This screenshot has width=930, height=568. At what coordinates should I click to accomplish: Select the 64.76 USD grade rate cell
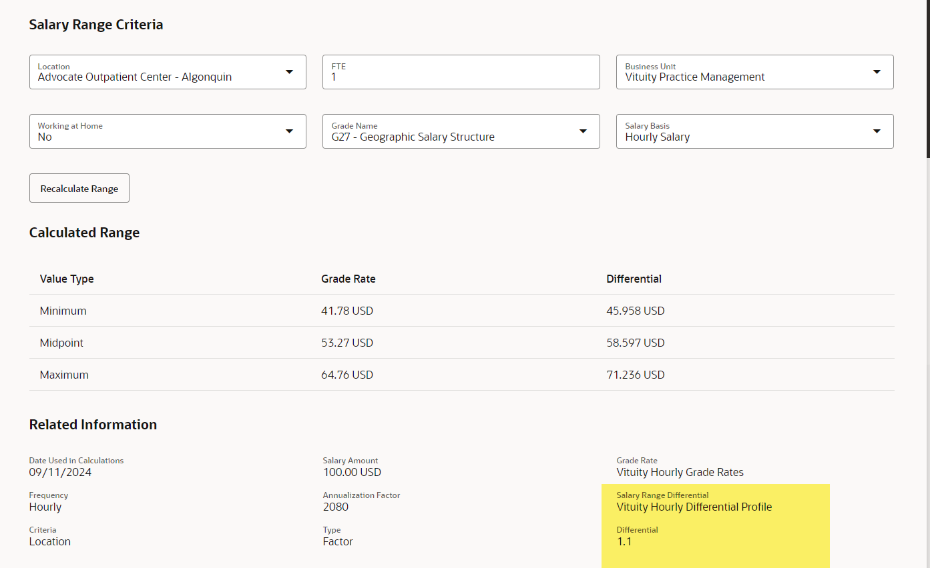pos(347,375)
